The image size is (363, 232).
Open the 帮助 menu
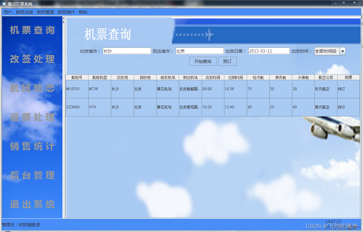click(82, 12)
